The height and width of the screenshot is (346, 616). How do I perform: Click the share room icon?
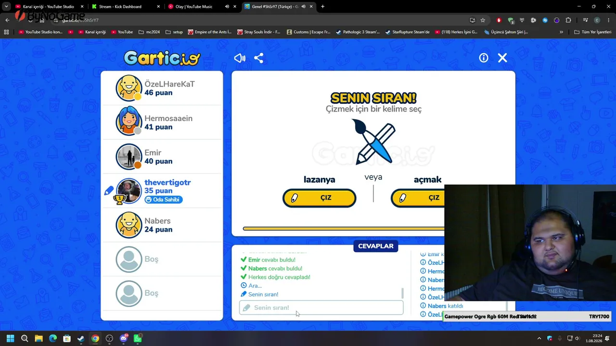(x=259, y=58)
